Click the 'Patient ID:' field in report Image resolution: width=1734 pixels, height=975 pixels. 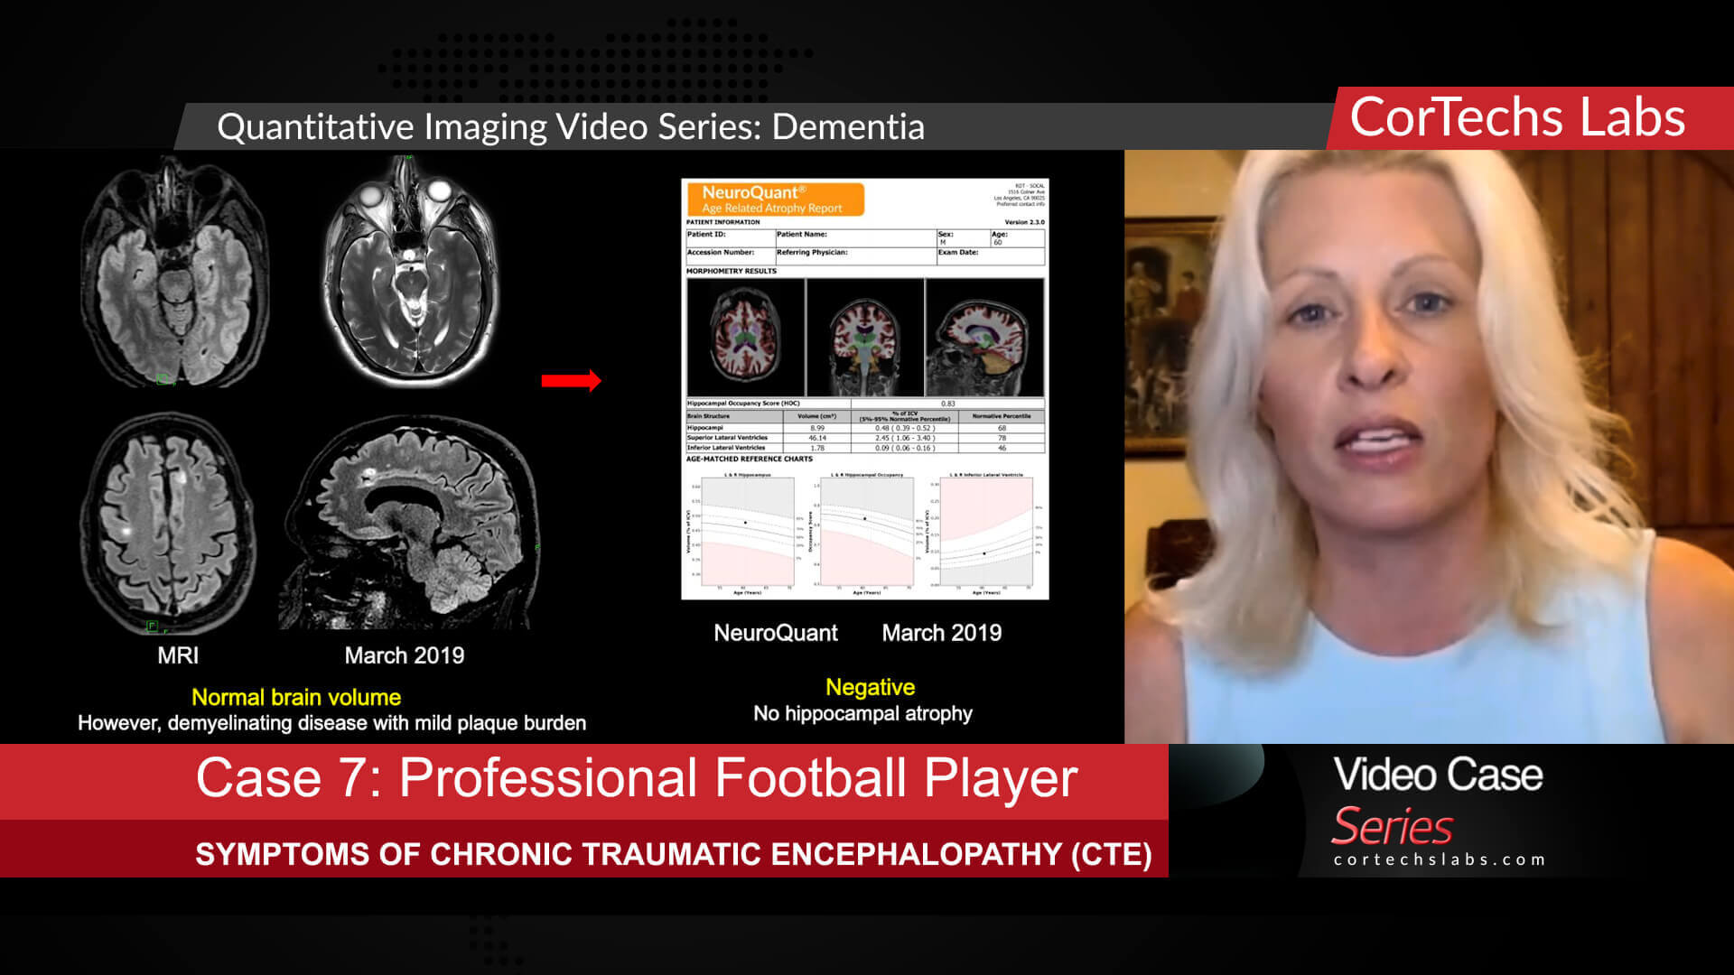731,238
